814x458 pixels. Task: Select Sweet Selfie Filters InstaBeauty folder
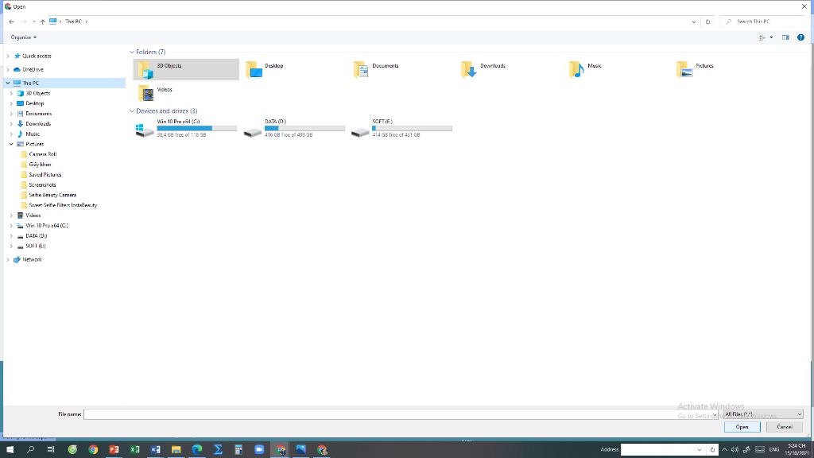pyautogui.click(x=63, y=205)
